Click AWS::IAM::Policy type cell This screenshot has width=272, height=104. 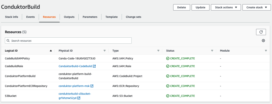pyautogui.click(x=123, y=58)
